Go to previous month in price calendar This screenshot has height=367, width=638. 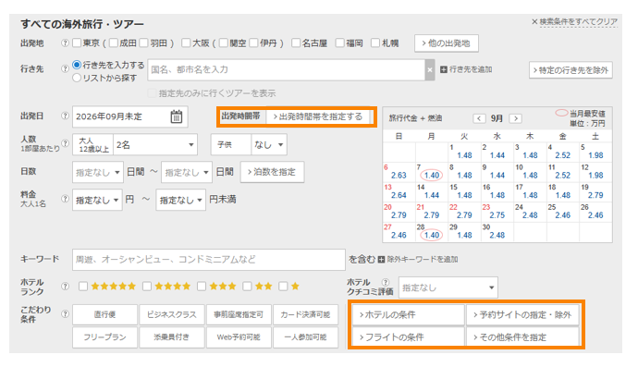pos(479,118)
